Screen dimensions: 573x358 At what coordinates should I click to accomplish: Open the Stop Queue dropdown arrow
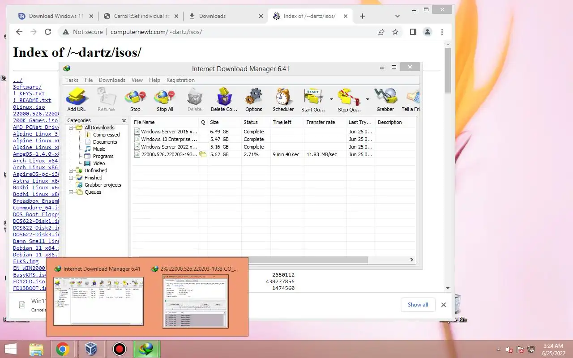[368, 99]
